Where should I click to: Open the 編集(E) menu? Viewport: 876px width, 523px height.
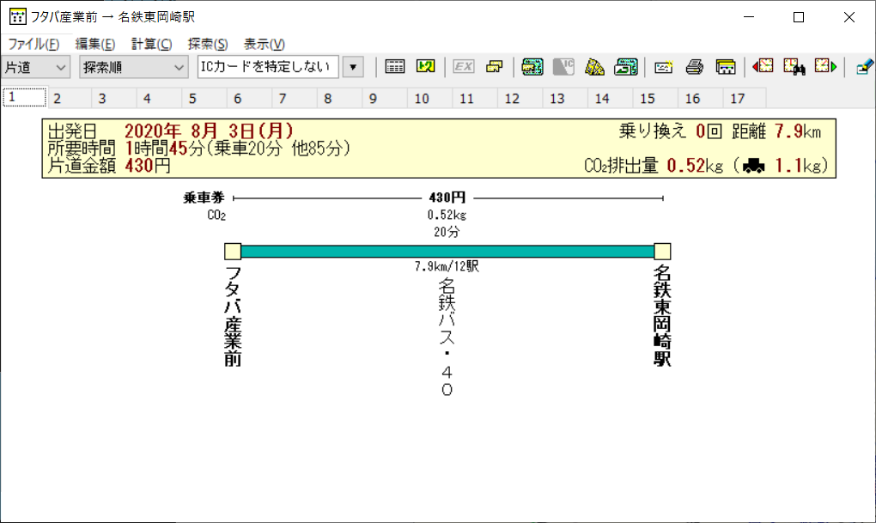click(x=95, y=44)
